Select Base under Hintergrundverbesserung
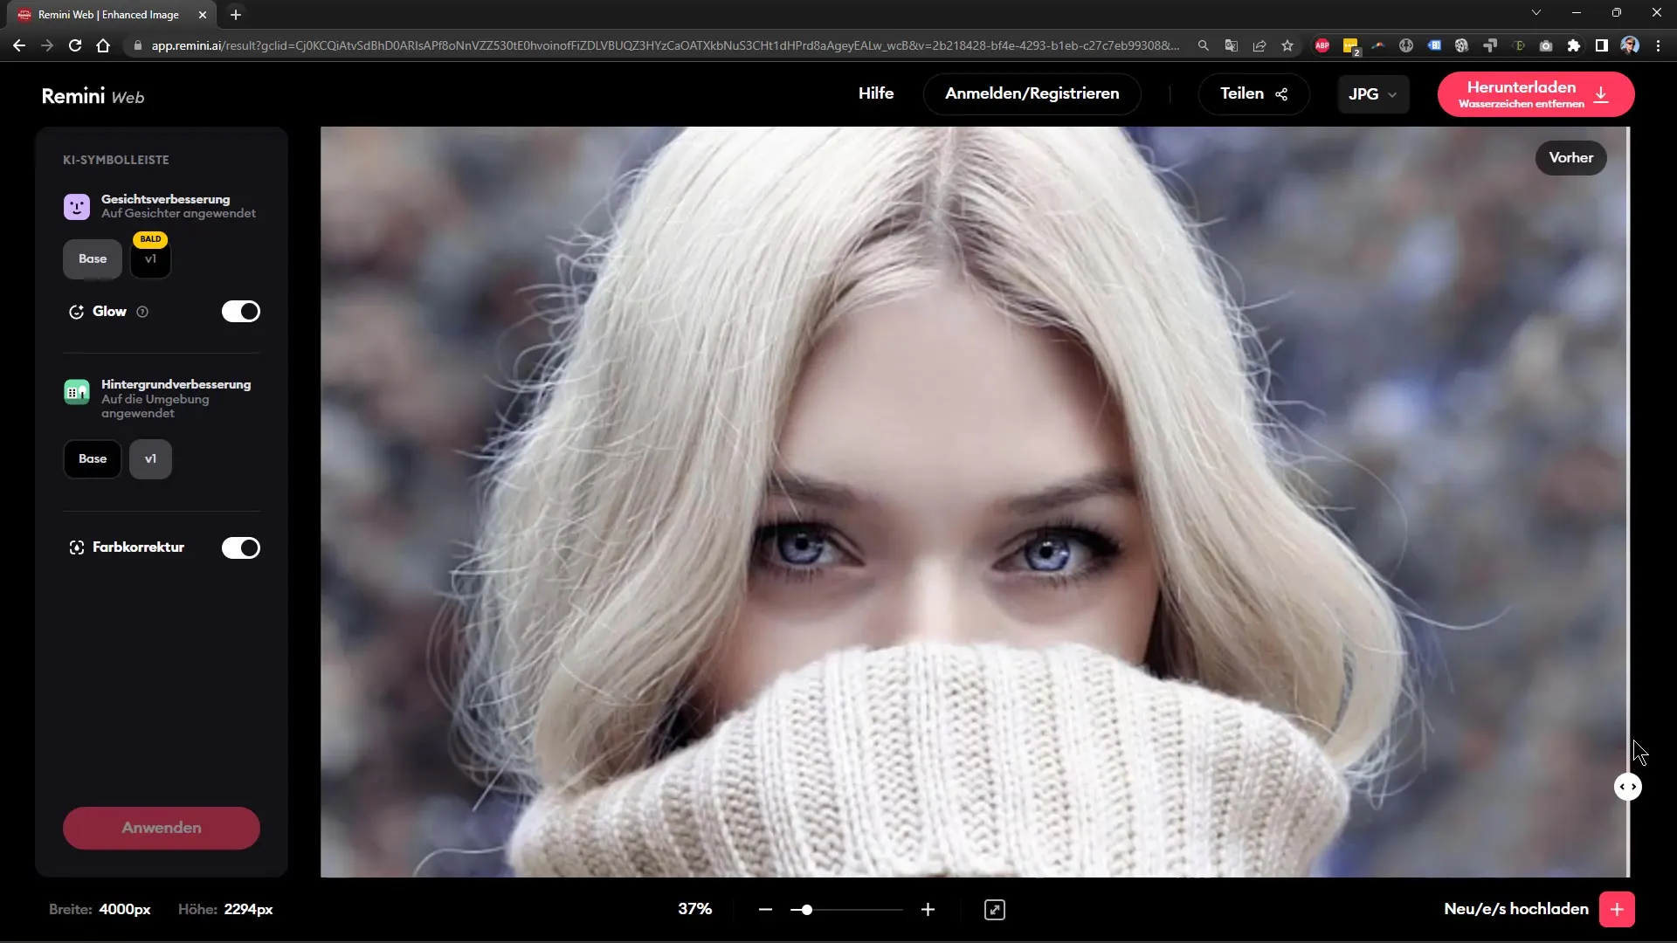This screenshot has width=1677, height=943. click(93, 459)
